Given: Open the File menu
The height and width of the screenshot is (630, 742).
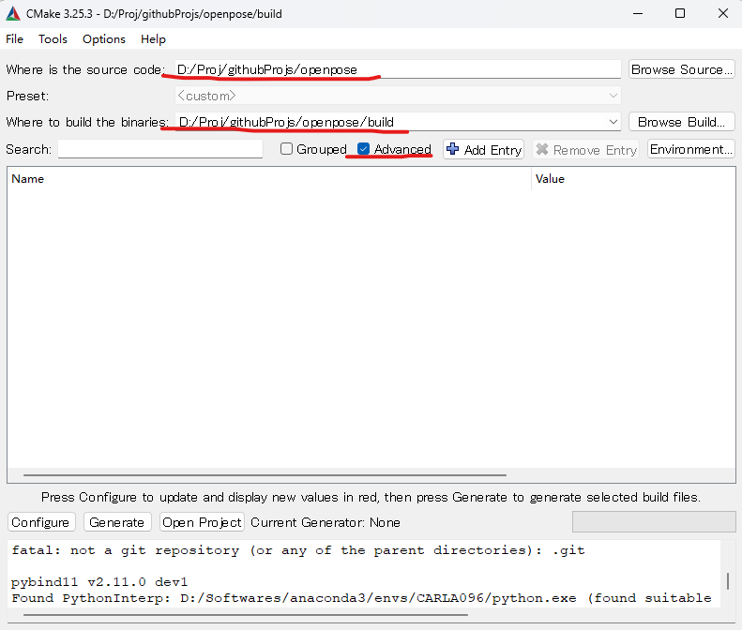Looking at the screenshot, I should 15,39.
